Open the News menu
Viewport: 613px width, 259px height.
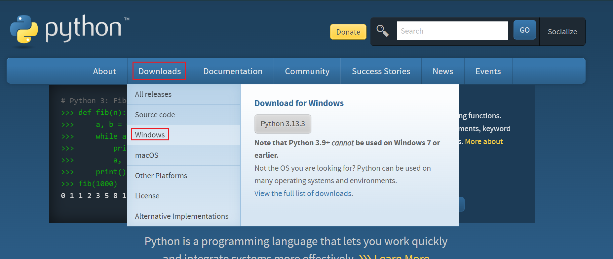point(442,71)
